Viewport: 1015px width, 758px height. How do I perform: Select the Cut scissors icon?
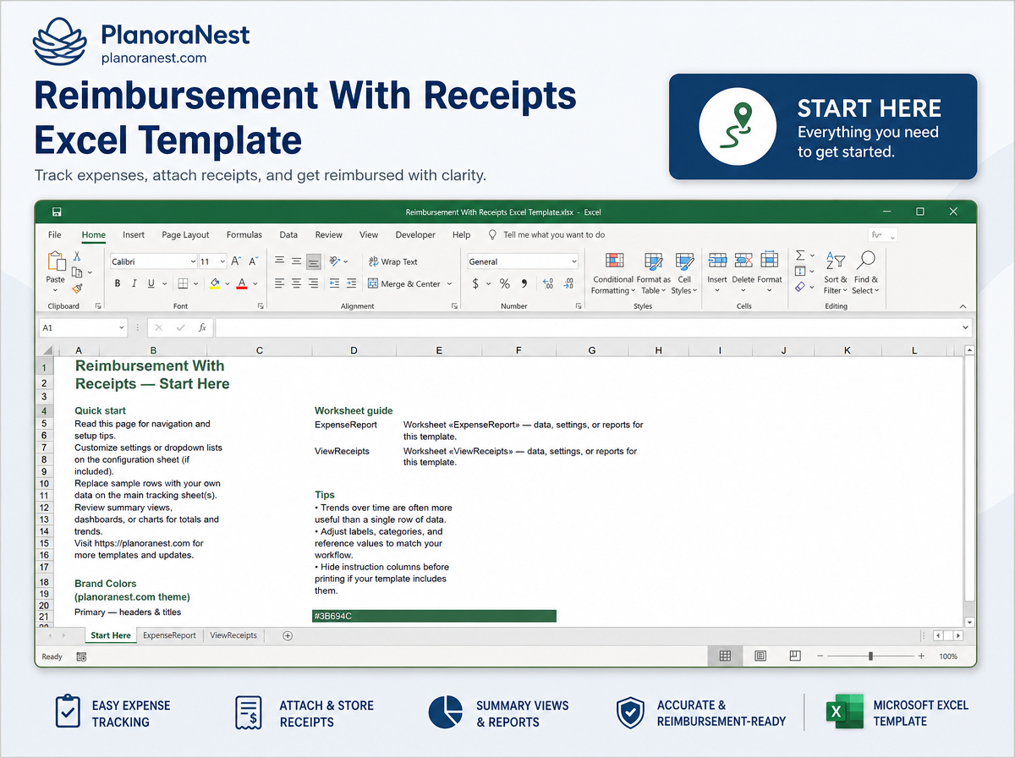(77, 255)
